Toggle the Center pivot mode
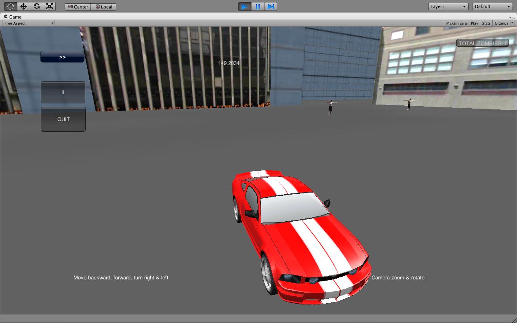The image size is (517, 323). (78, 7)
